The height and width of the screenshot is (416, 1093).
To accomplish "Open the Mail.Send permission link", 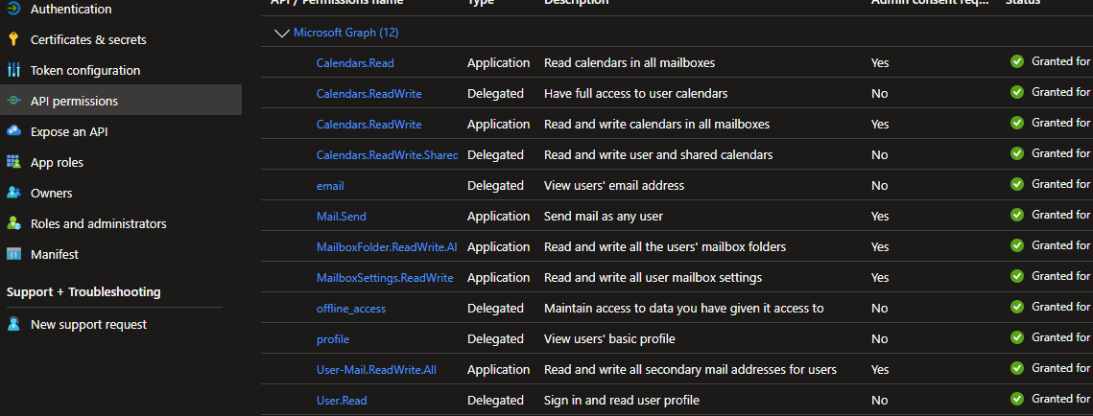I will [x=341, y=216].
